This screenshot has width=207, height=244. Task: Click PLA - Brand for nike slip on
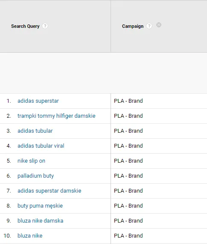click(128, 161)
